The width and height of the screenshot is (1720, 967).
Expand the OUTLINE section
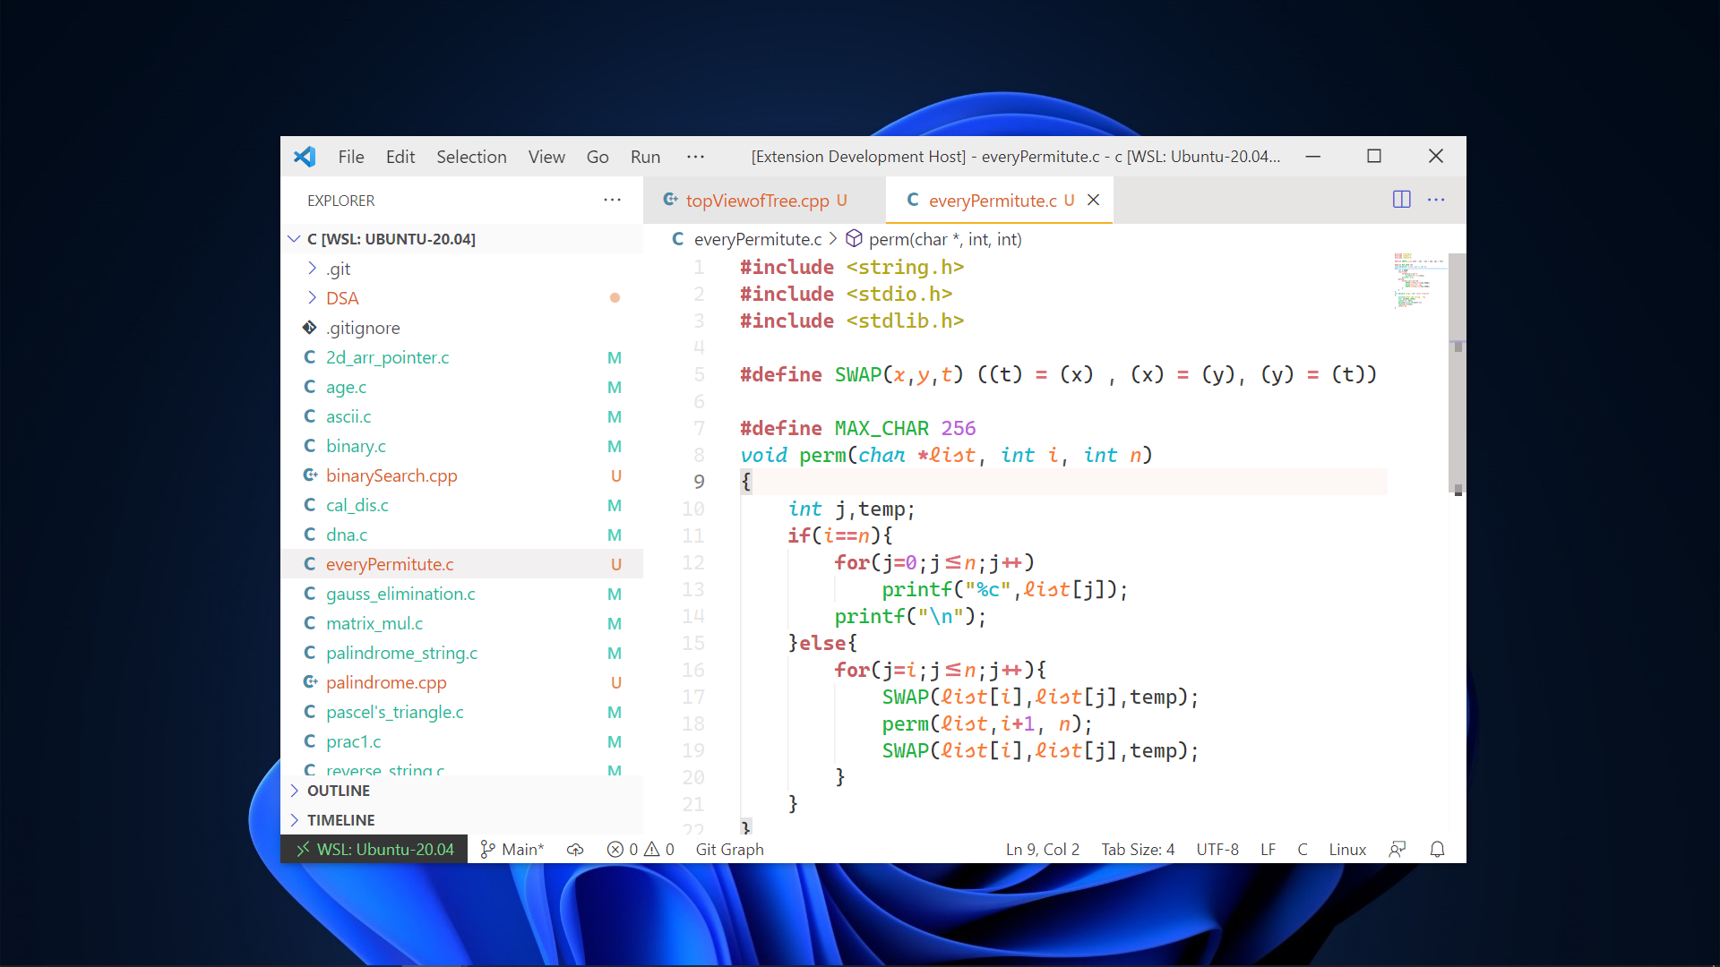(x=462, y=791)
